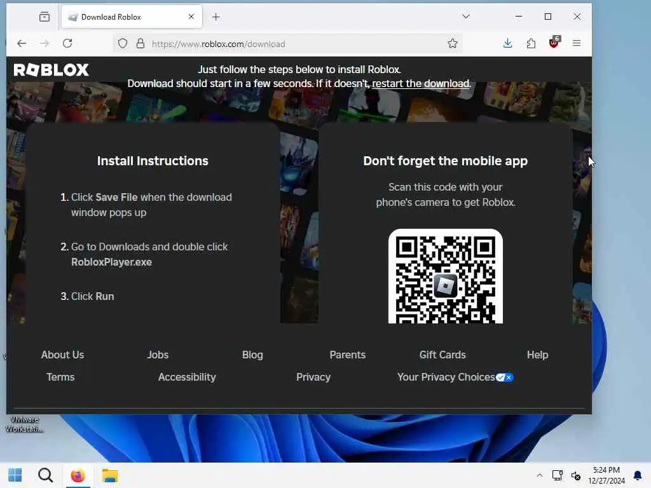Open the Jobs footer link

tap(158, 355)
